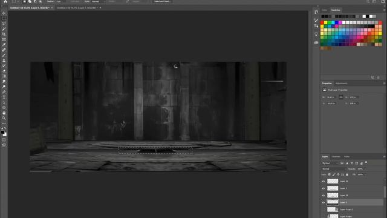Select the Eyedropper tool
Viewport: 387px width, 218px height.
tap(4, 45)
